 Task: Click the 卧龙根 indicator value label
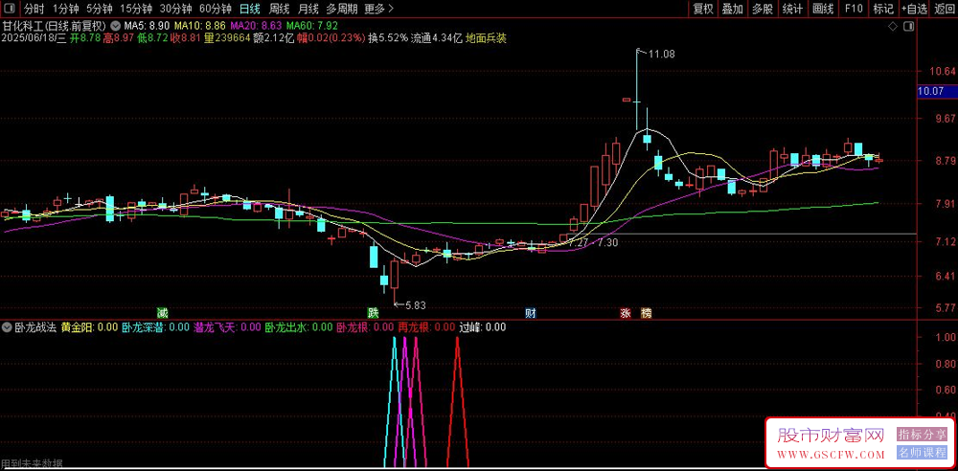(365, 327)
